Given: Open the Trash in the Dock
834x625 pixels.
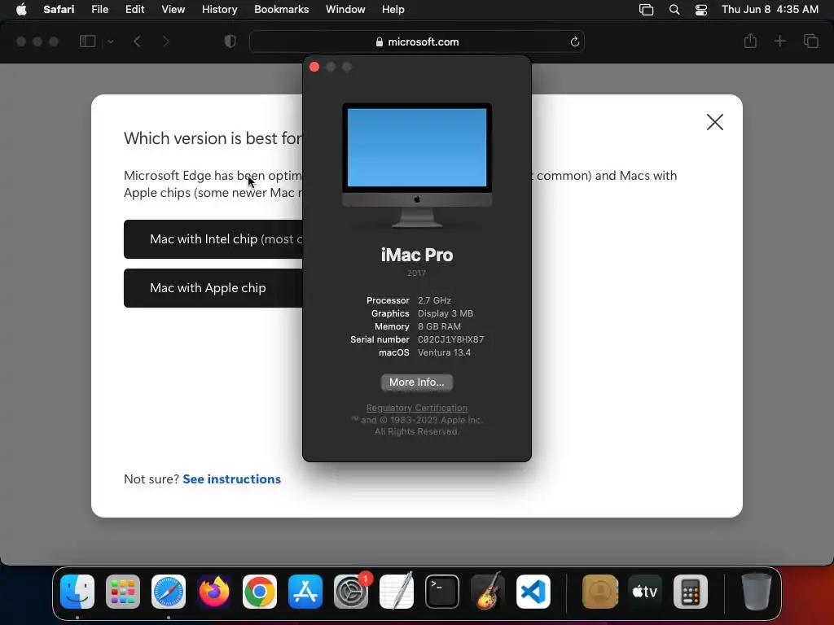Looking at the screenshot, I should [756, 592].
